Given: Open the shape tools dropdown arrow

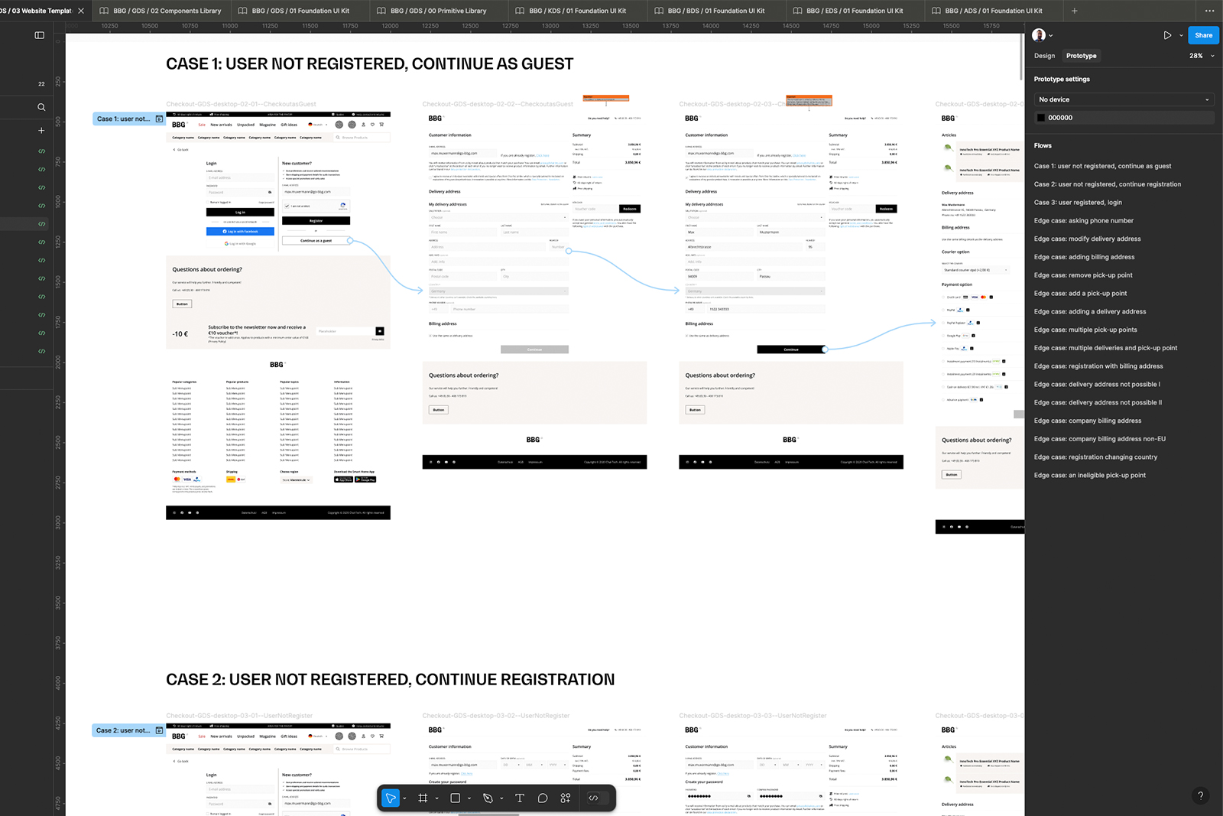Looking at the screenshot, I should 469,798.
